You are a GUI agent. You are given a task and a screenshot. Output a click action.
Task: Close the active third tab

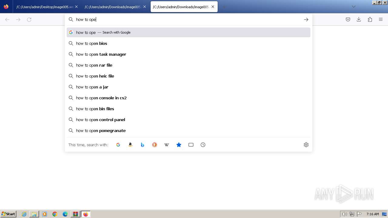213,7
